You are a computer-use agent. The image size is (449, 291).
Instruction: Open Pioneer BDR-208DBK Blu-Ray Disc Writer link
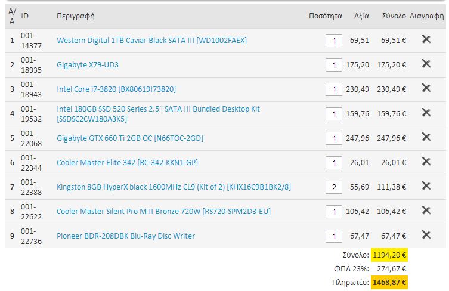click(x=126, y=236)
